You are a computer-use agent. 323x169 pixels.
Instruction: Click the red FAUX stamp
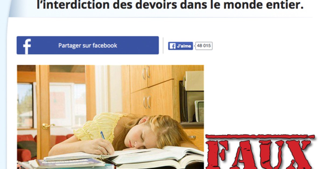click(261, 152)
